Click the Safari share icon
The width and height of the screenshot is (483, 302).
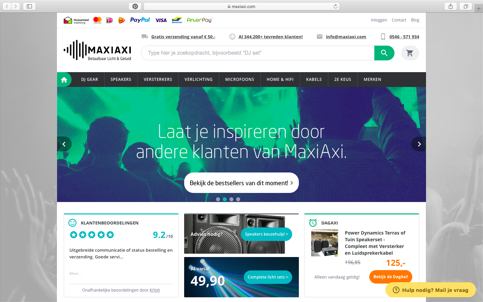(451, 6)
